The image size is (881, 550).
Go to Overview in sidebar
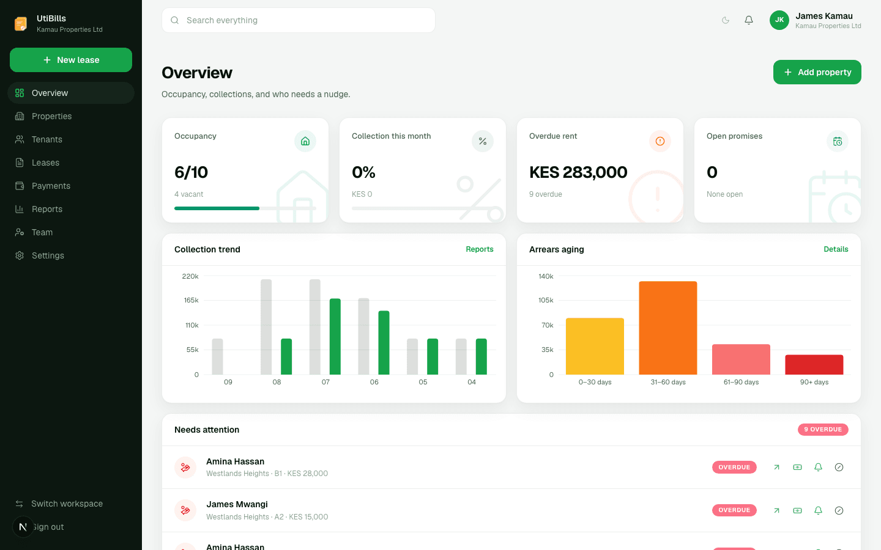(x=71, y=93)
